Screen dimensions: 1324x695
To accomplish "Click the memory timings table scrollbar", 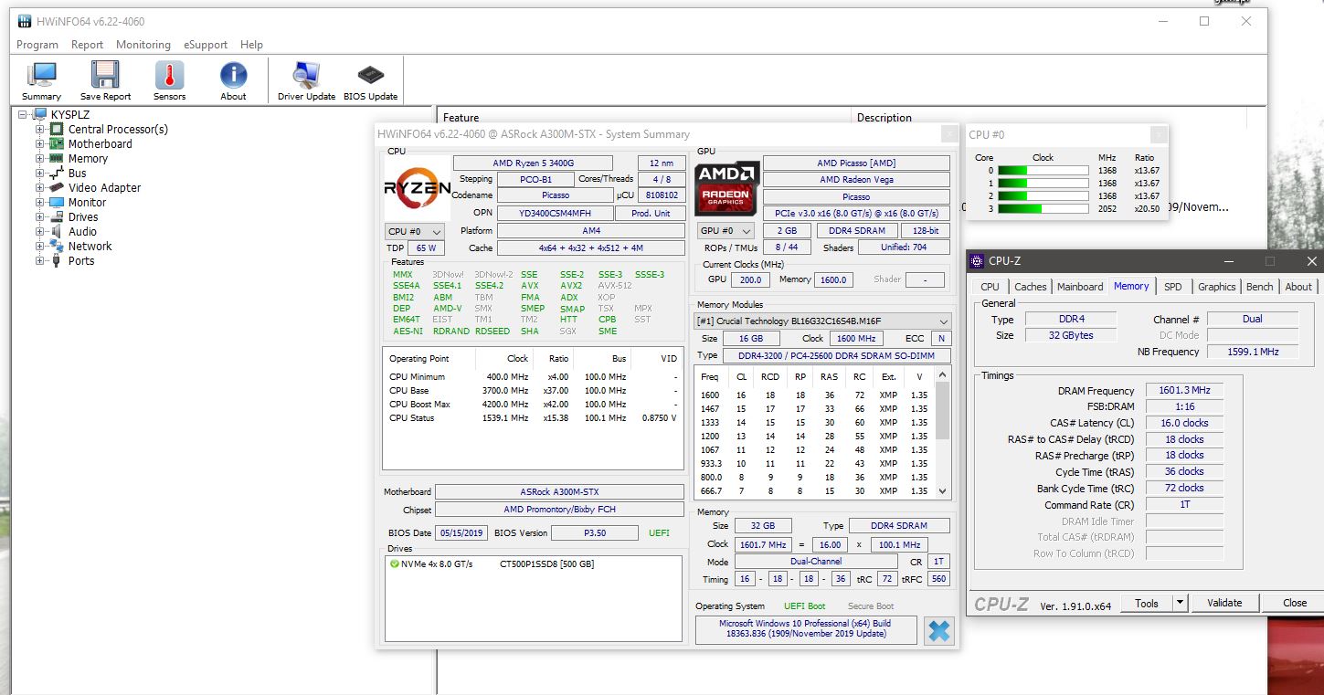I will pos(944,434).
